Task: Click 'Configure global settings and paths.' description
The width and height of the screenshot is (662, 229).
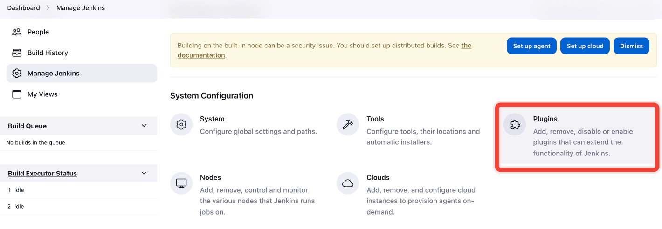Action: point(258,131)
